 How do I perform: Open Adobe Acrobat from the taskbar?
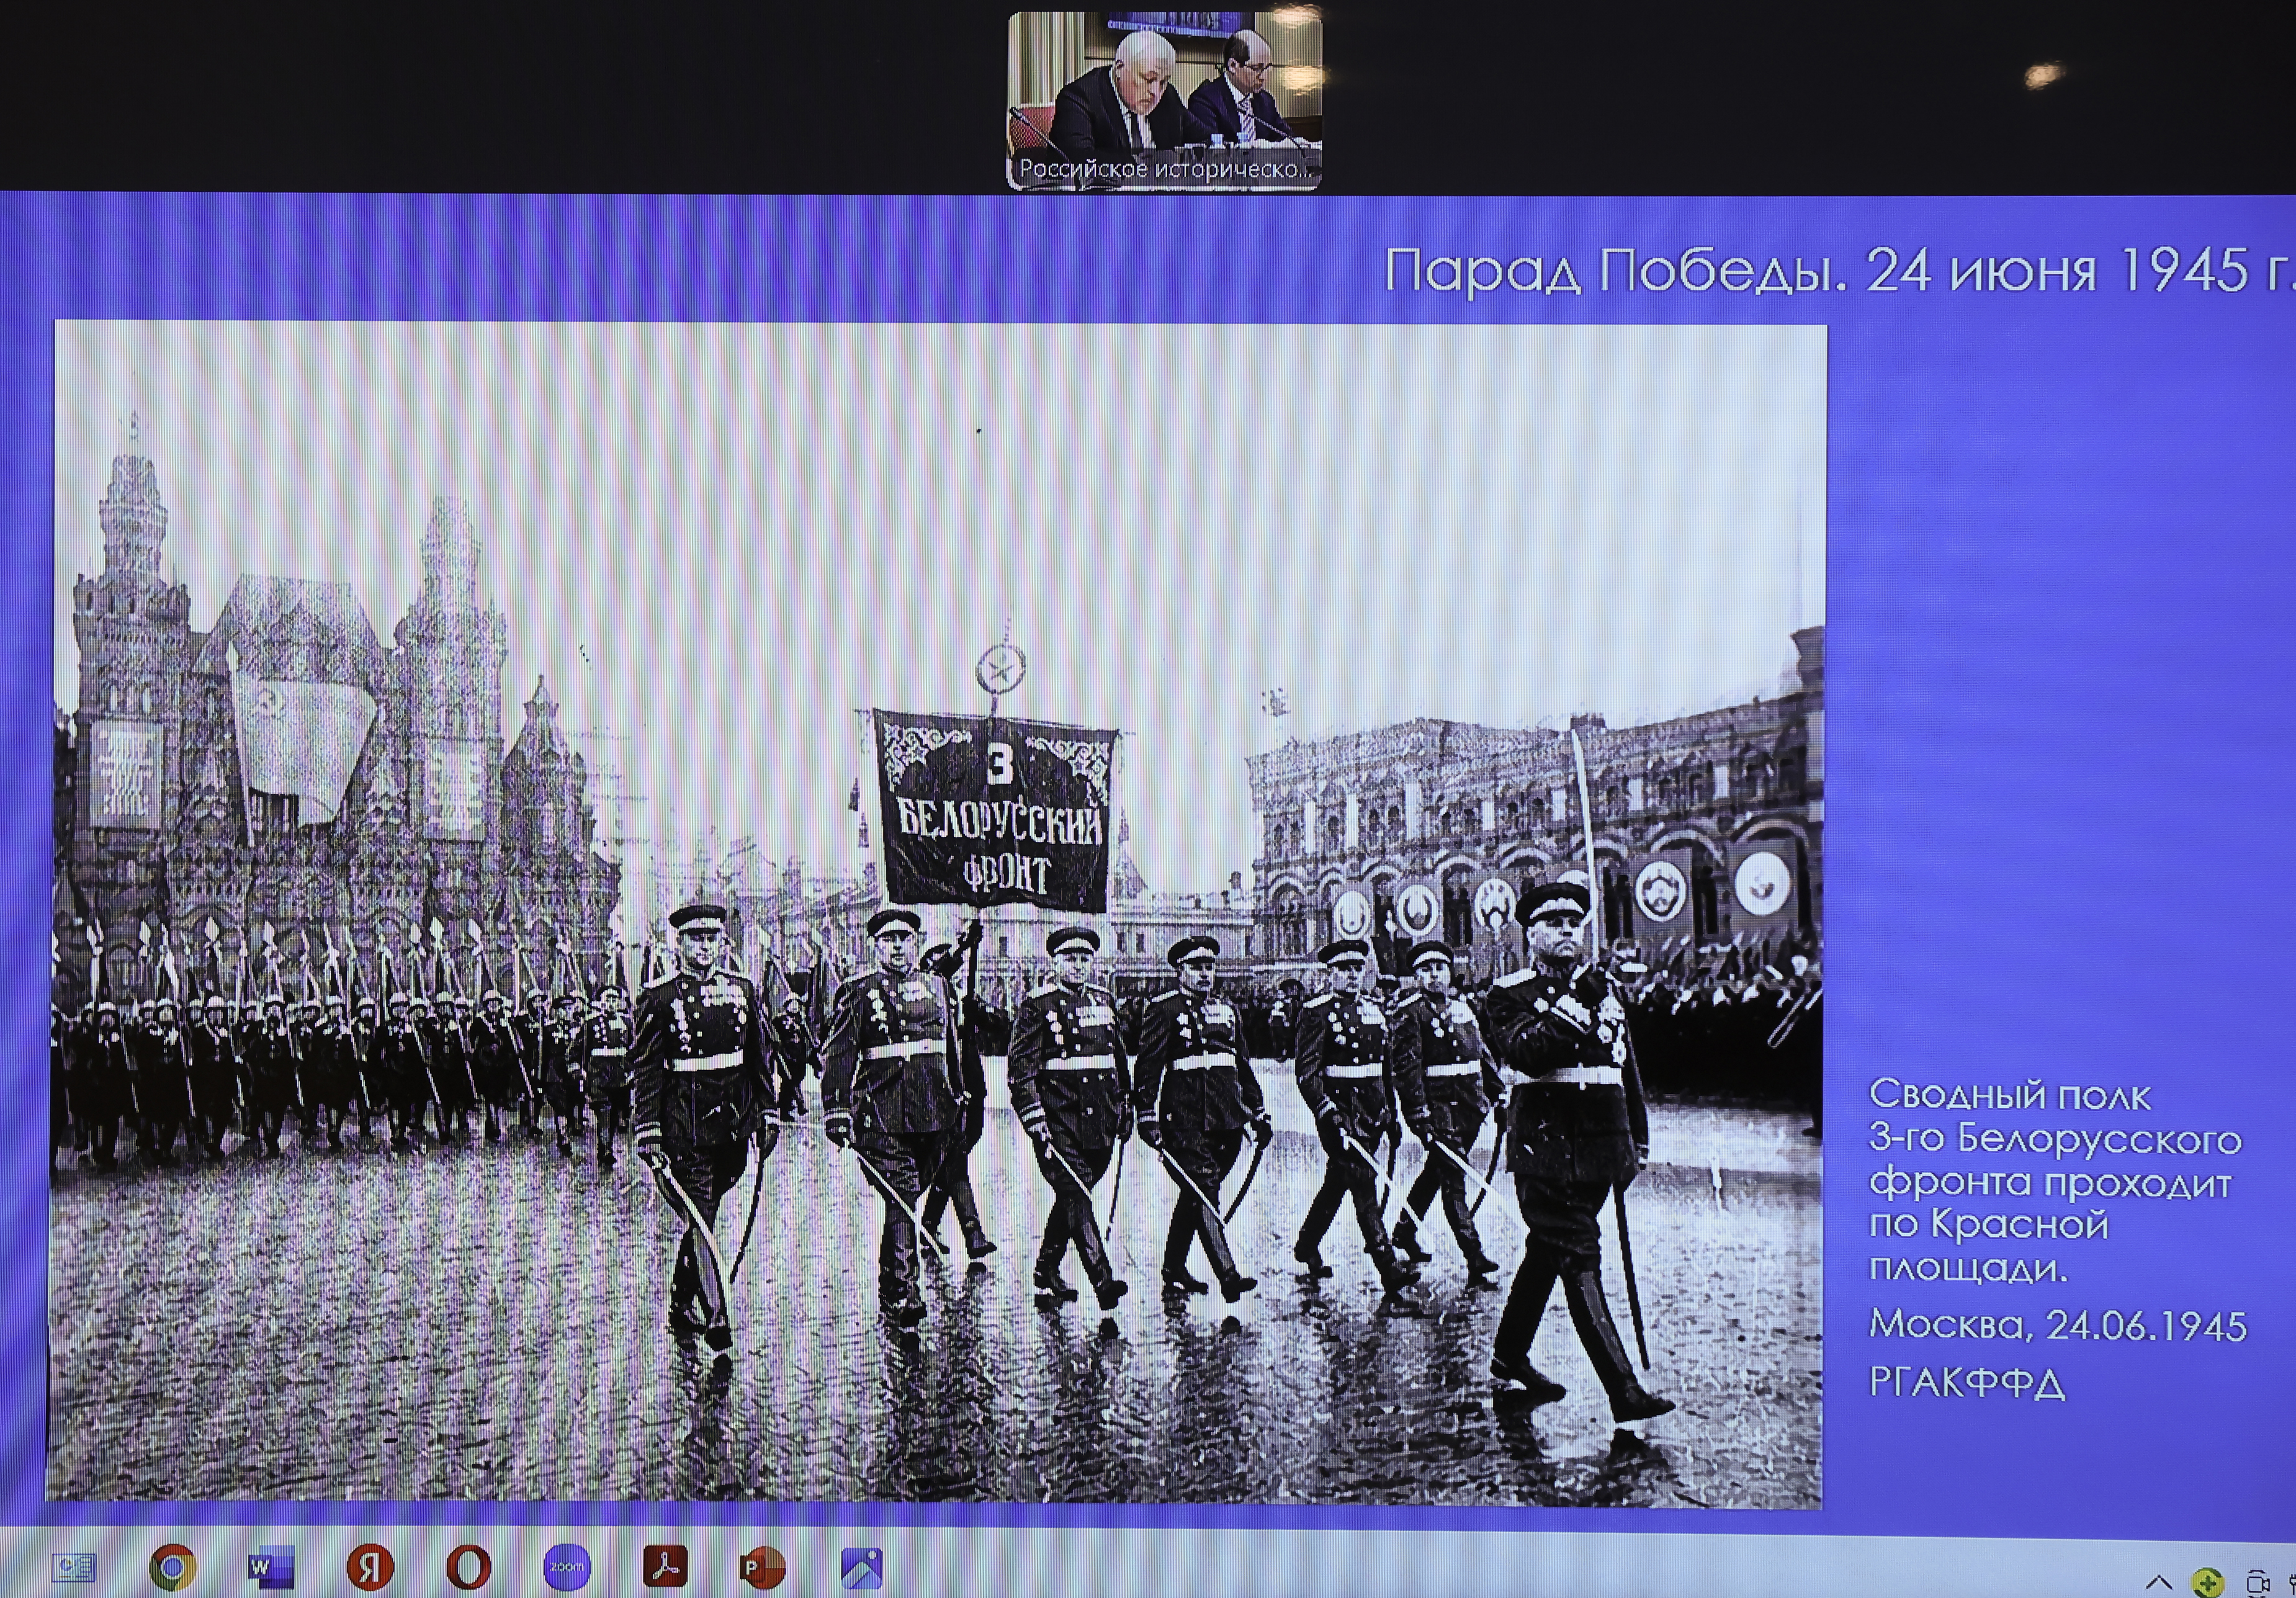point(665,1567)
